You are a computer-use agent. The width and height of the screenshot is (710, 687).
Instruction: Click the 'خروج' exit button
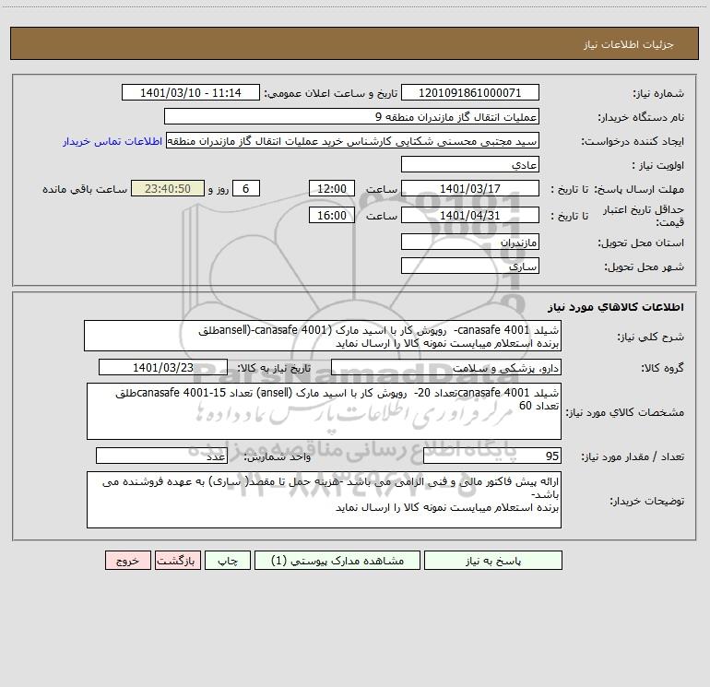(x=127, y=560)
